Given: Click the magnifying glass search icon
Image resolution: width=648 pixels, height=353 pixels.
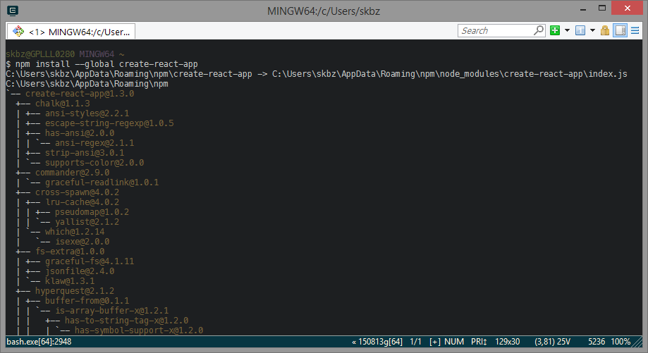Looking at the screenshot, I should (x=539, y=30).
